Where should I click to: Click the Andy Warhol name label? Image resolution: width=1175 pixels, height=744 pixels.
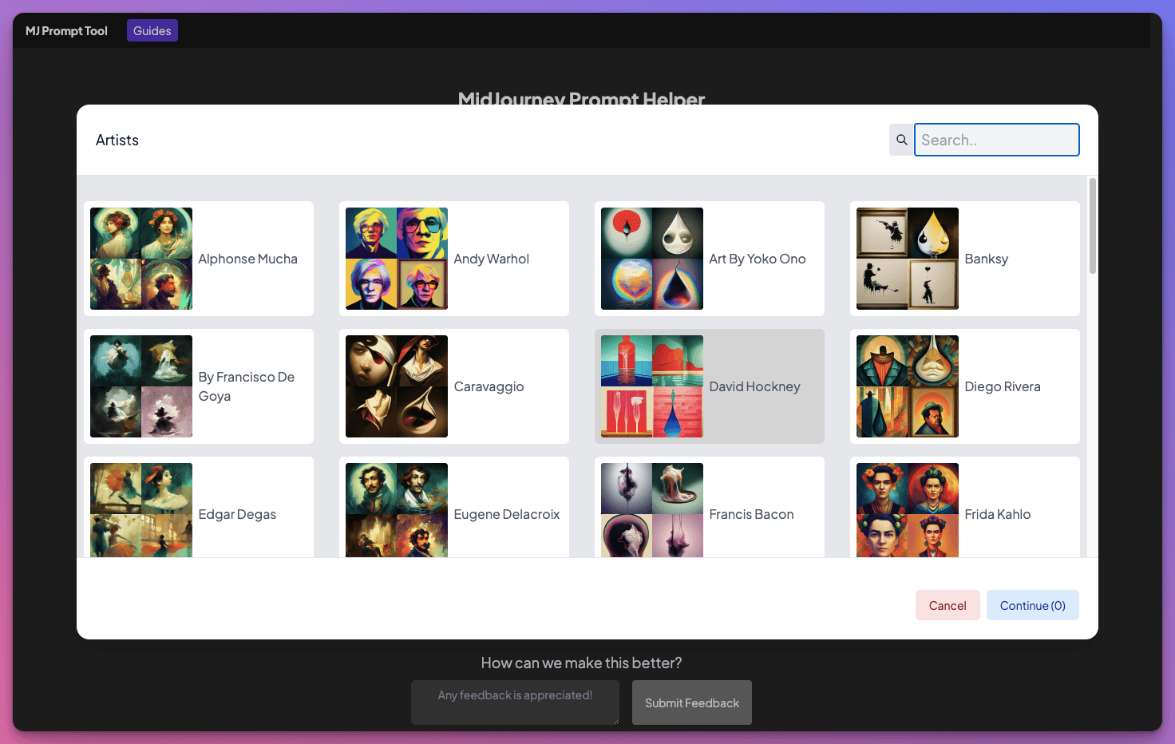pyautogui.click(x=491, y=259)
